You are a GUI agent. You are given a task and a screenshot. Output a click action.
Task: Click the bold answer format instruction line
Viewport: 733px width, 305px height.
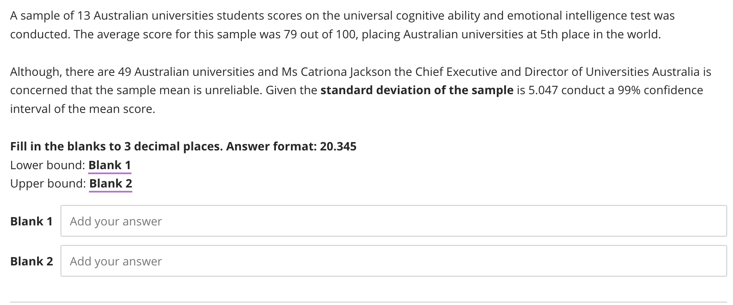[184, 146]
